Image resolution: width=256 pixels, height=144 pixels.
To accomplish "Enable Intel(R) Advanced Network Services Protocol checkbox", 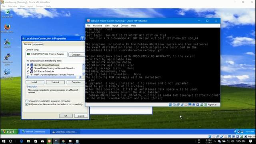I will (28, 74).
